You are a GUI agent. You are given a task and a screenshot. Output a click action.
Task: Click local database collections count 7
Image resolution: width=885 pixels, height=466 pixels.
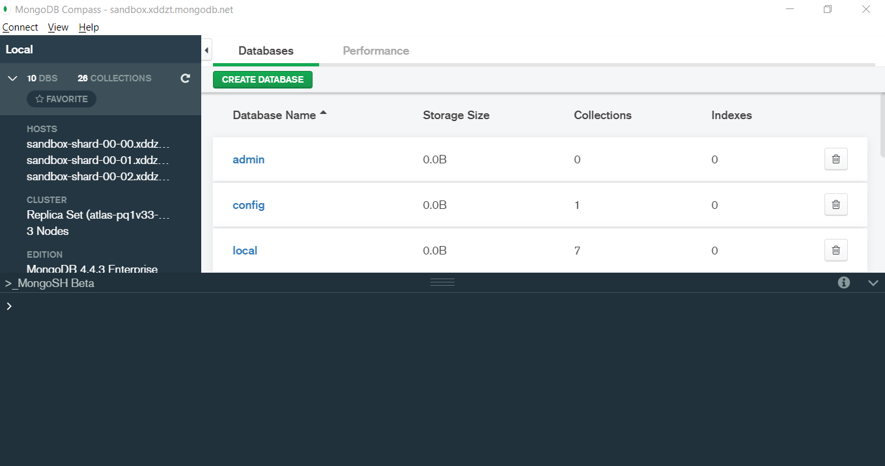pos(577,251)
